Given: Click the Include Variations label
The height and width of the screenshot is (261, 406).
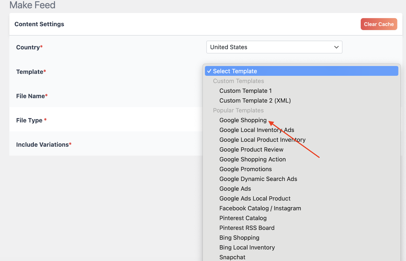Looking at the screenshot, I should pos(44,145).
